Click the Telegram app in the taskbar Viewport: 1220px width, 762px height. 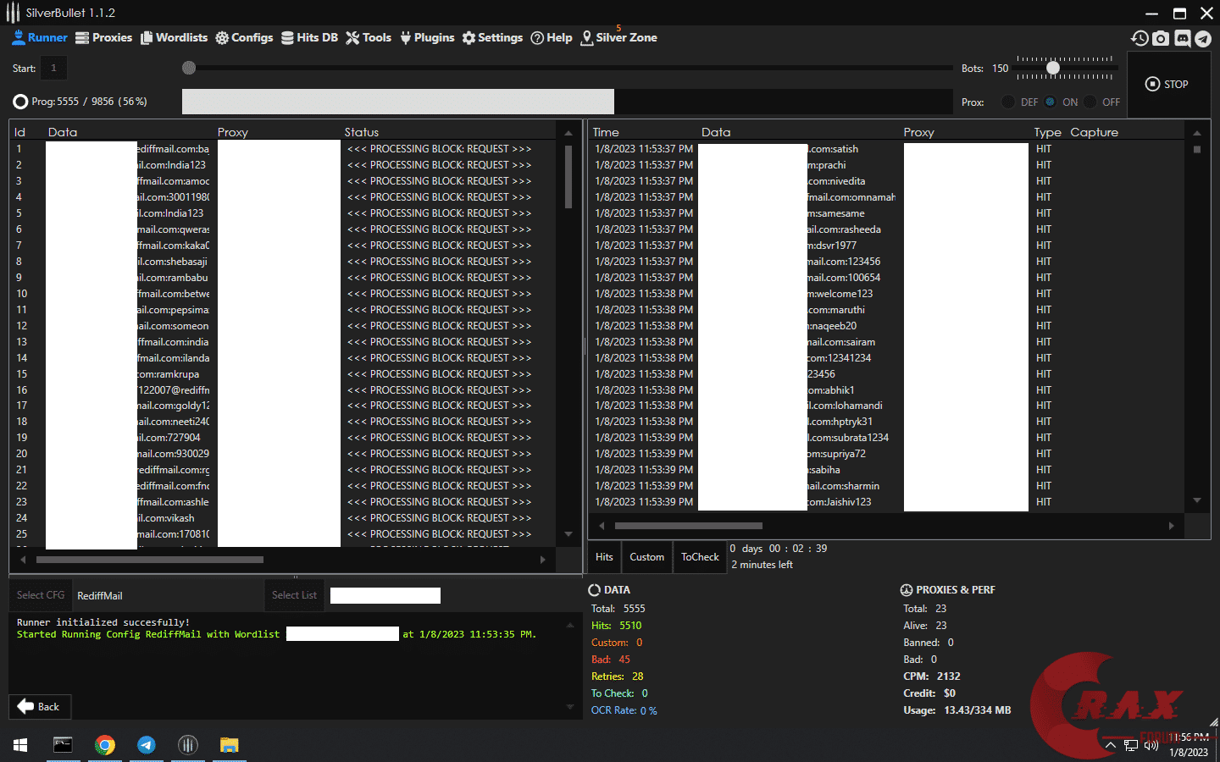click(x=147, y=745)
